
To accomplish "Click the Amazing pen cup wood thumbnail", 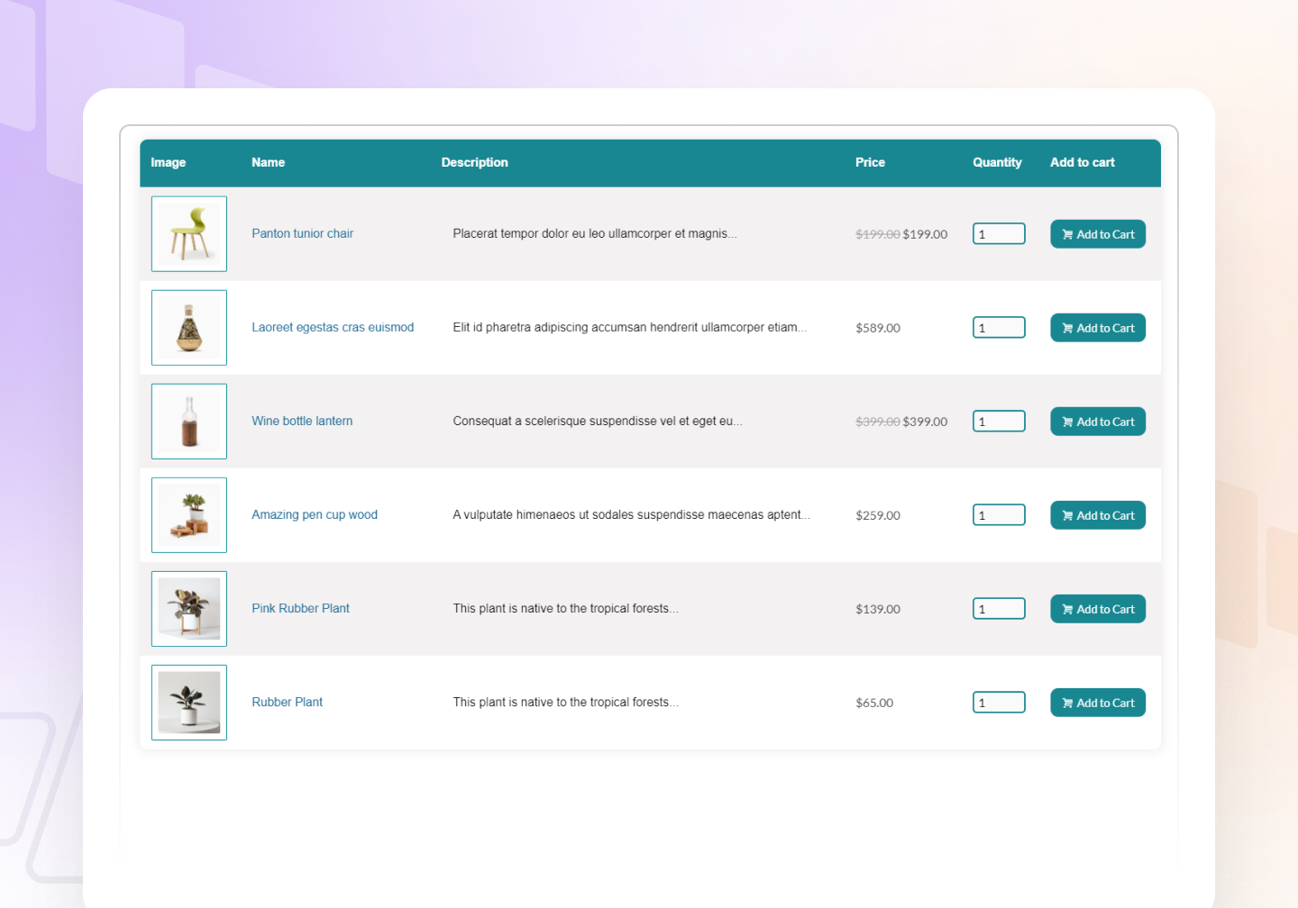I will (x=189, y=515).
